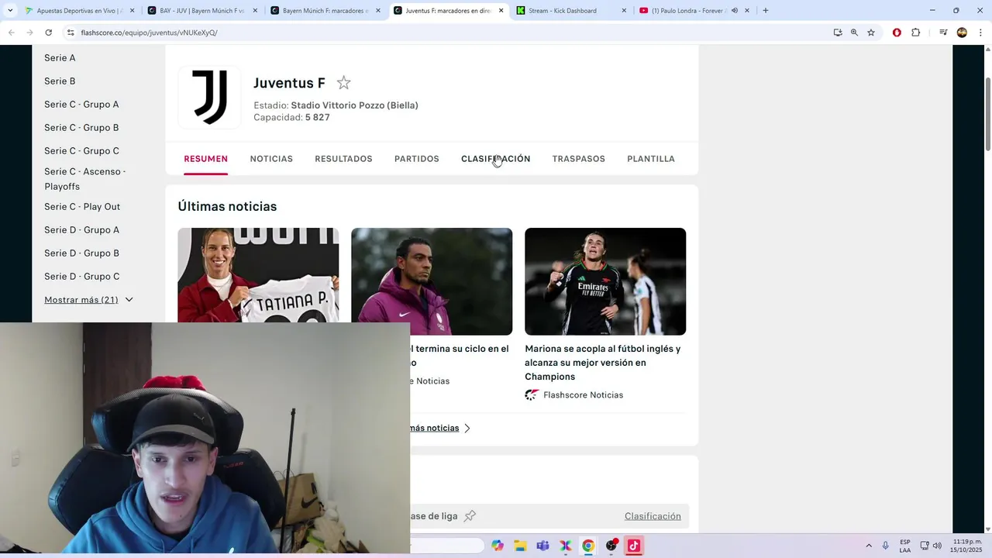Open the TikTok taskbar app

[x=633, y=546]
